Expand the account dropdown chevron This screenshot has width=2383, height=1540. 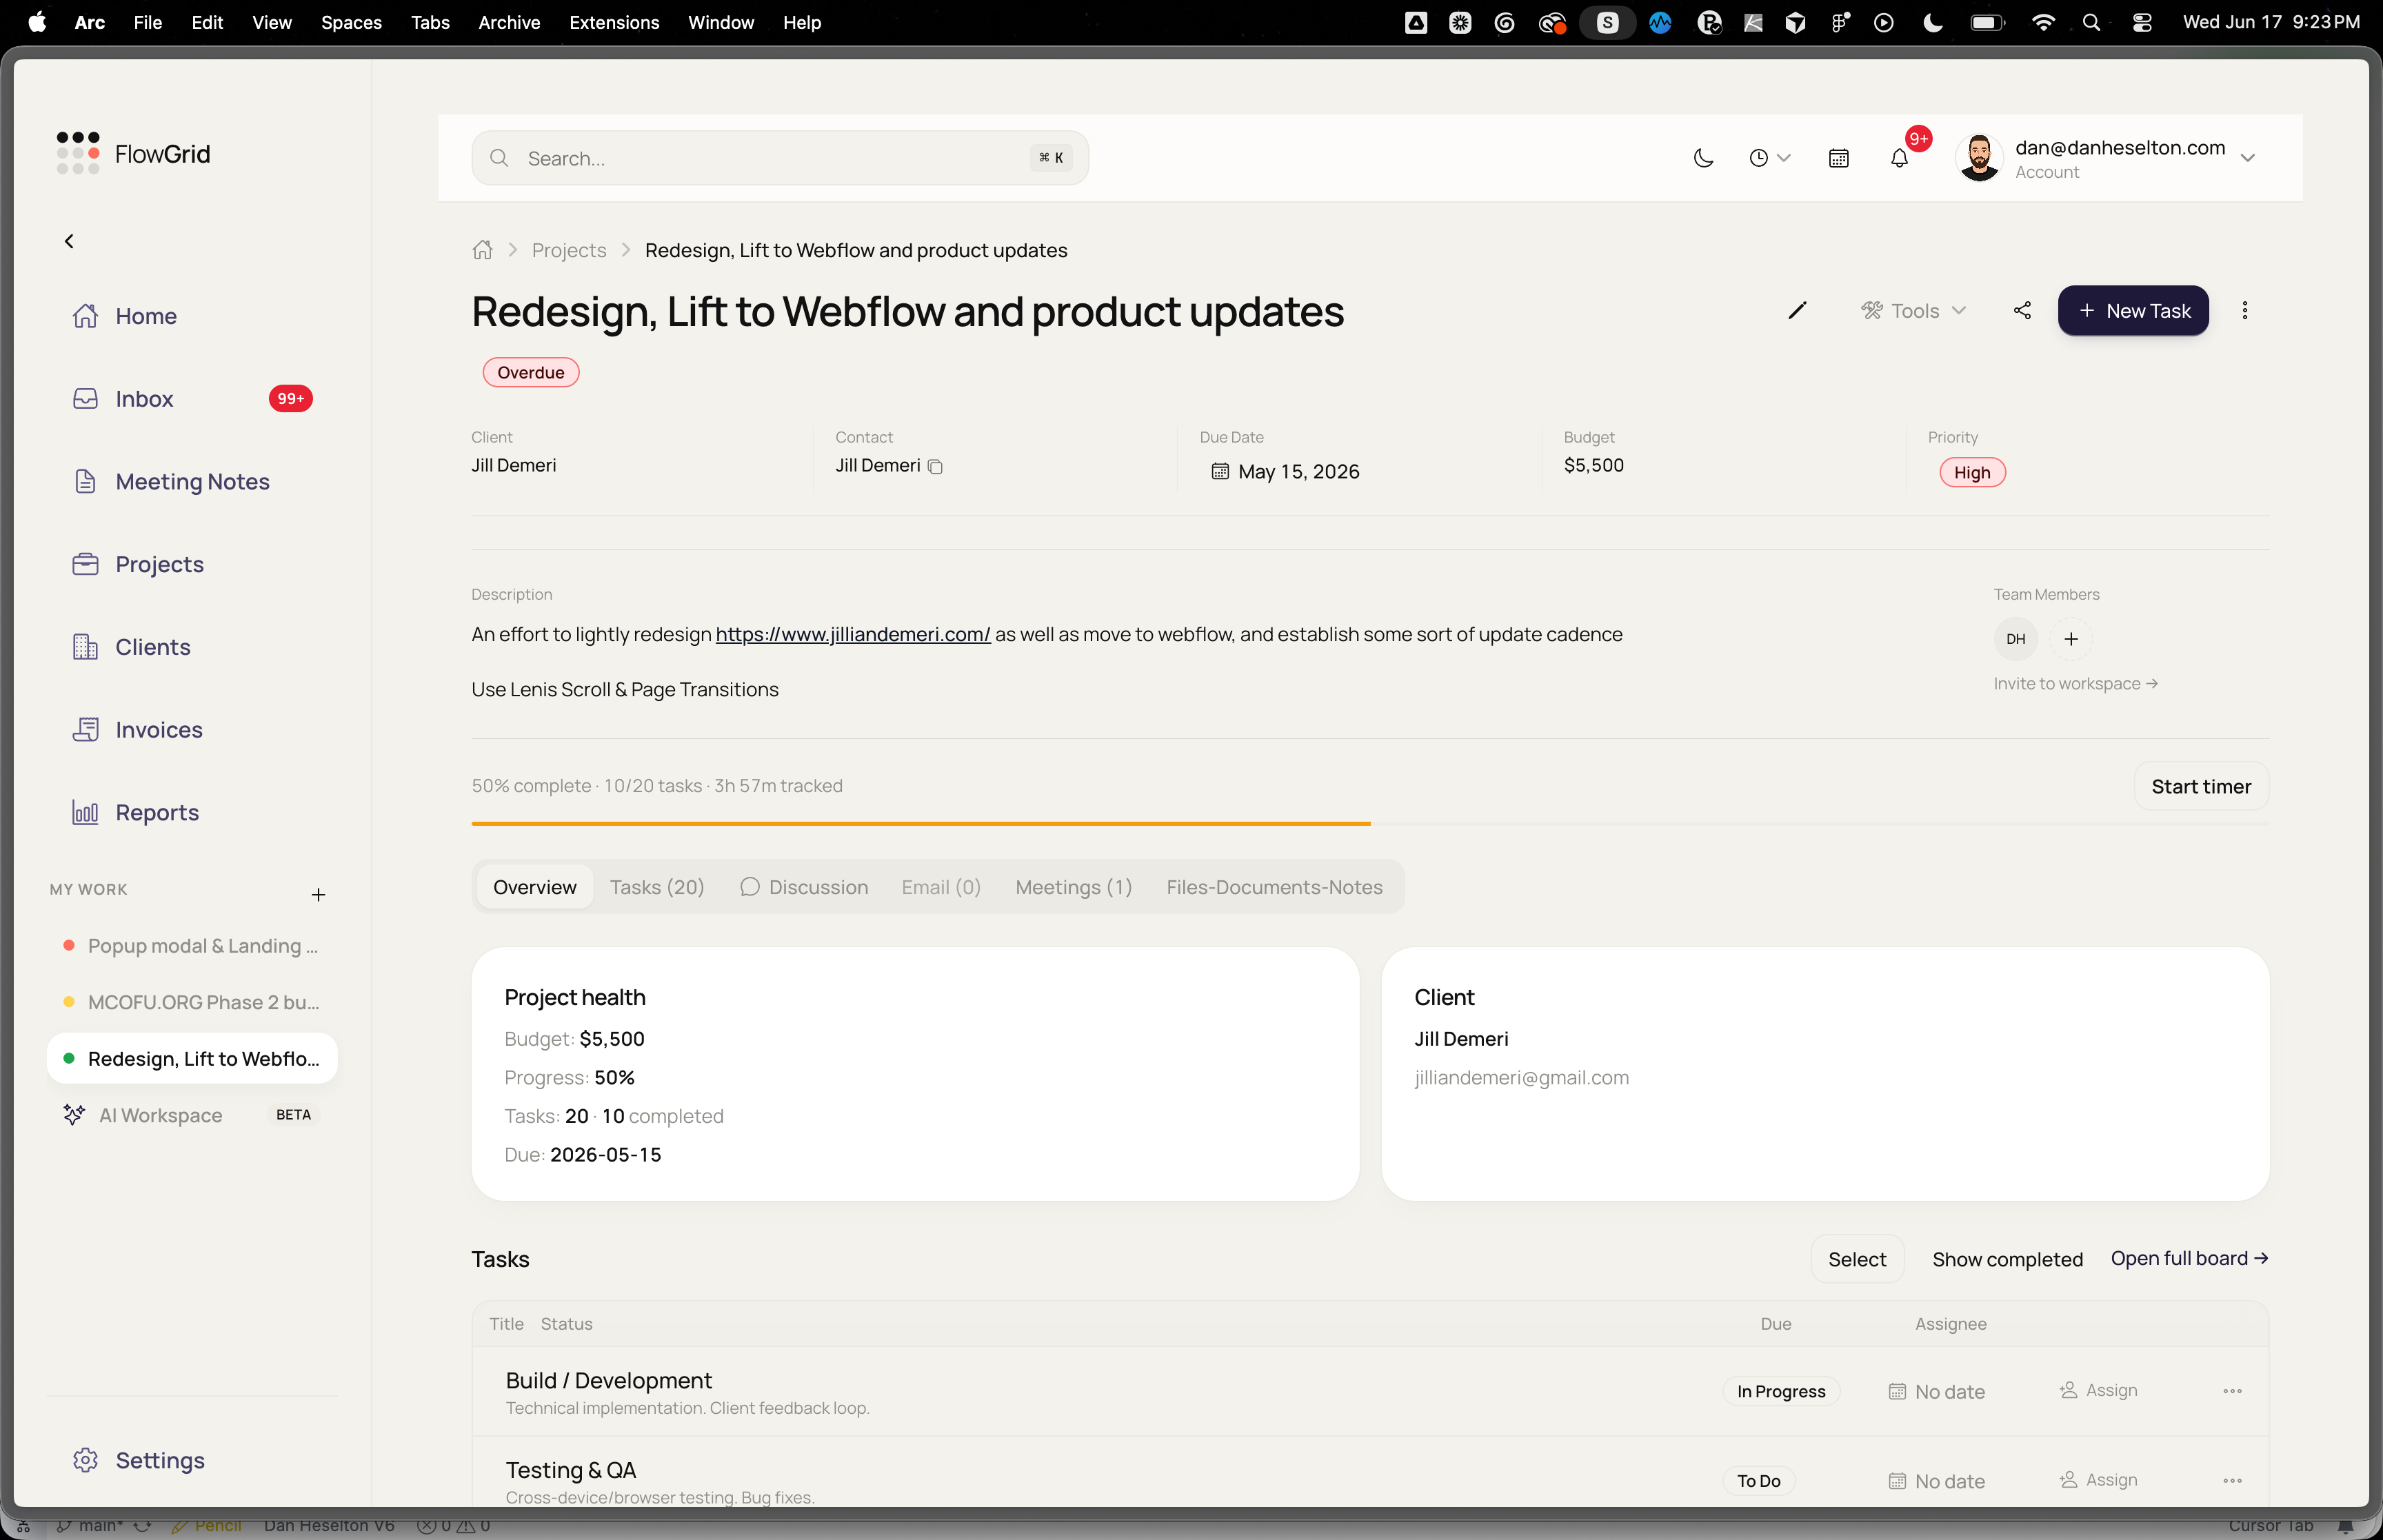(x=2248, y=158)
